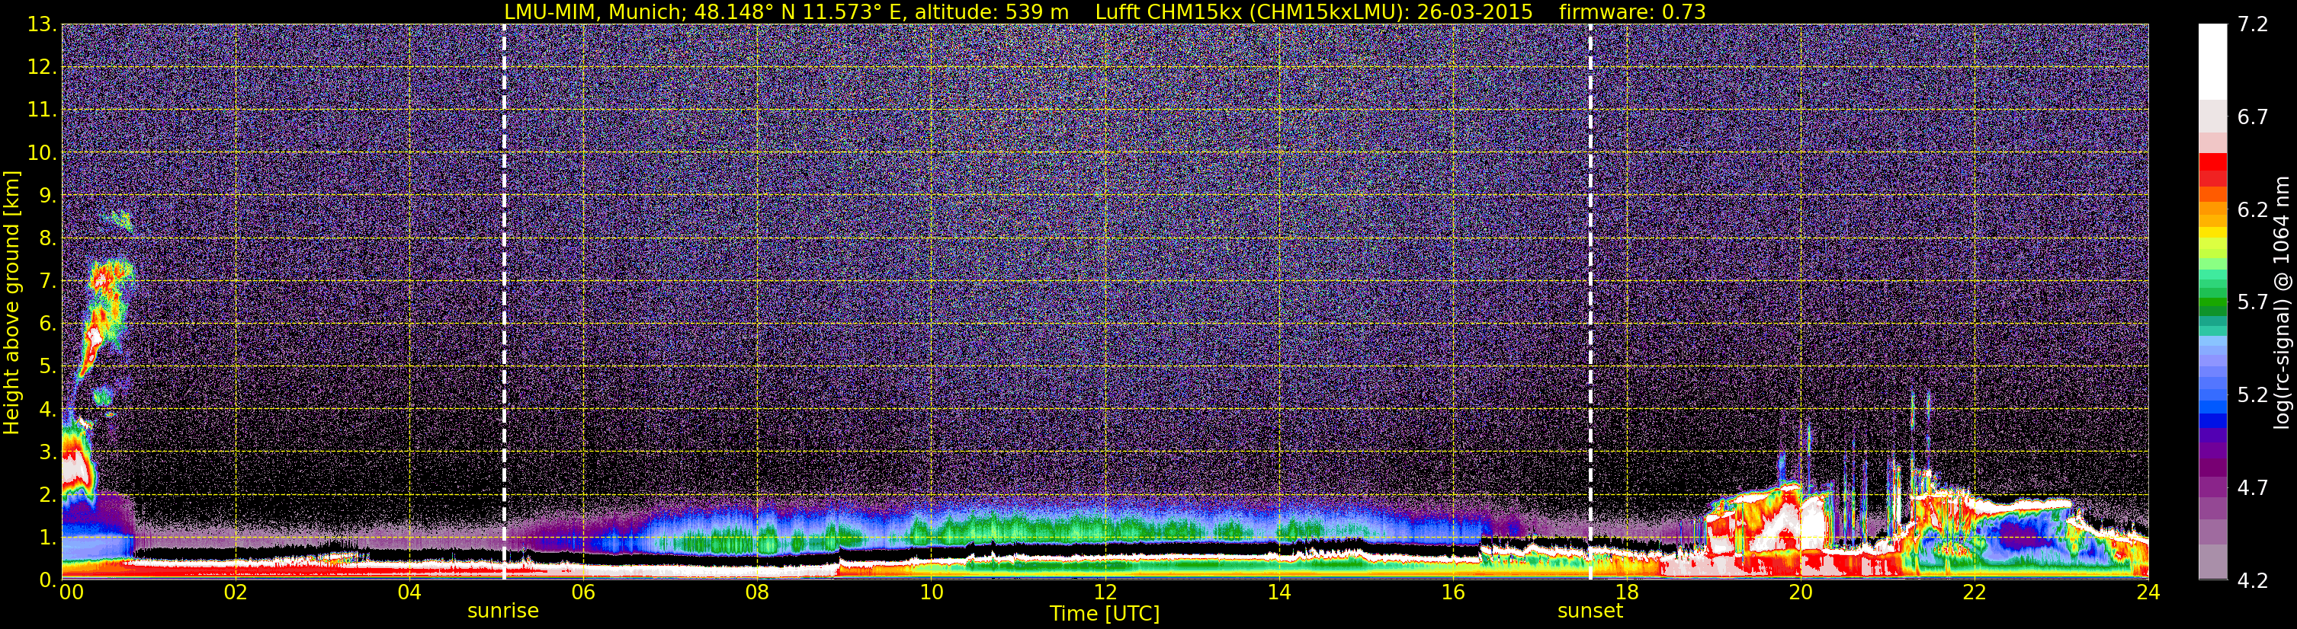Click the x-axis tick label '10'
Image resolution: width=2297 pixels, height=629 pixels.
pos(931,592)
